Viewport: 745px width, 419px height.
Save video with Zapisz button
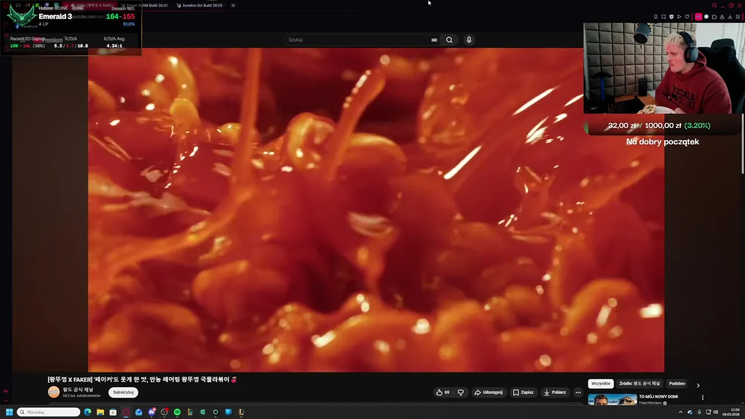pos(523,392)
